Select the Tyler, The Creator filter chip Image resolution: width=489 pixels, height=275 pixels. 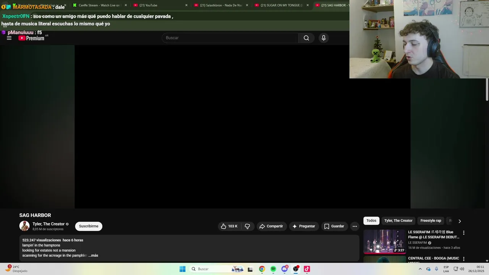coord(398,221)
